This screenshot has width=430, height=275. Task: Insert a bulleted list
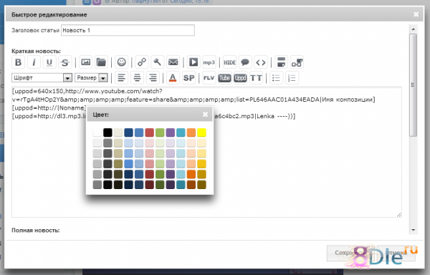pyautogui.click(x=276, y=78)
